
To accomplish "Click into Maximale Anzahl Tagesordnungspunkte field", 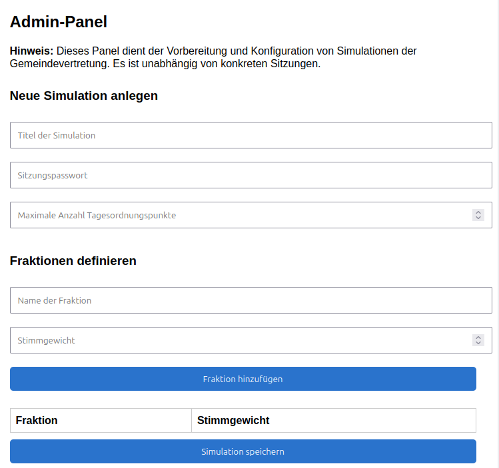I will (x=240, y=215).
